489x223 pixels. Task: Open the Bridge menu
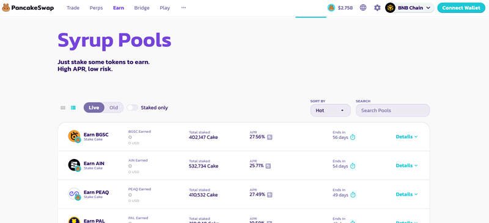pyautogui.click(x=142, y=8)
